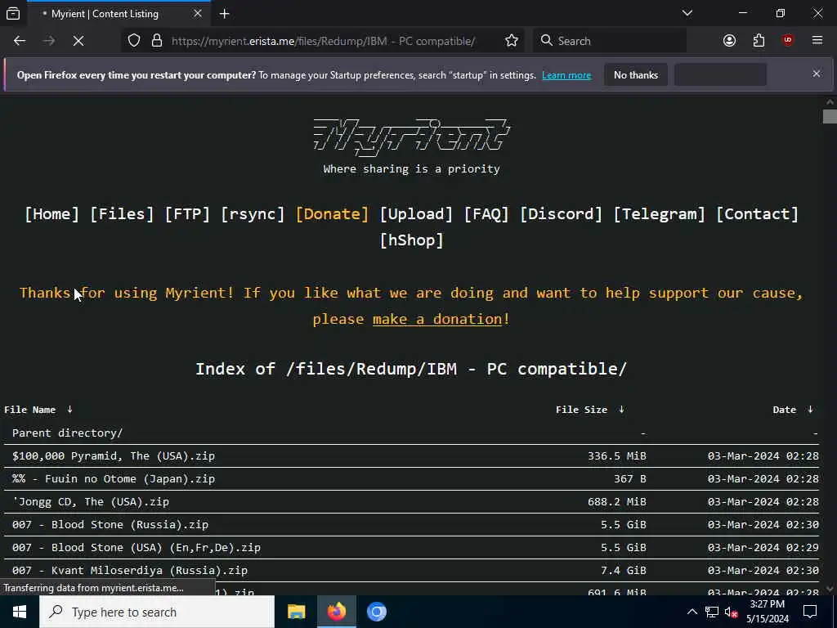This screenshot has width=837, height=628.
Task: Select the Myrient Content Listing tab
Action: [119, 14]
